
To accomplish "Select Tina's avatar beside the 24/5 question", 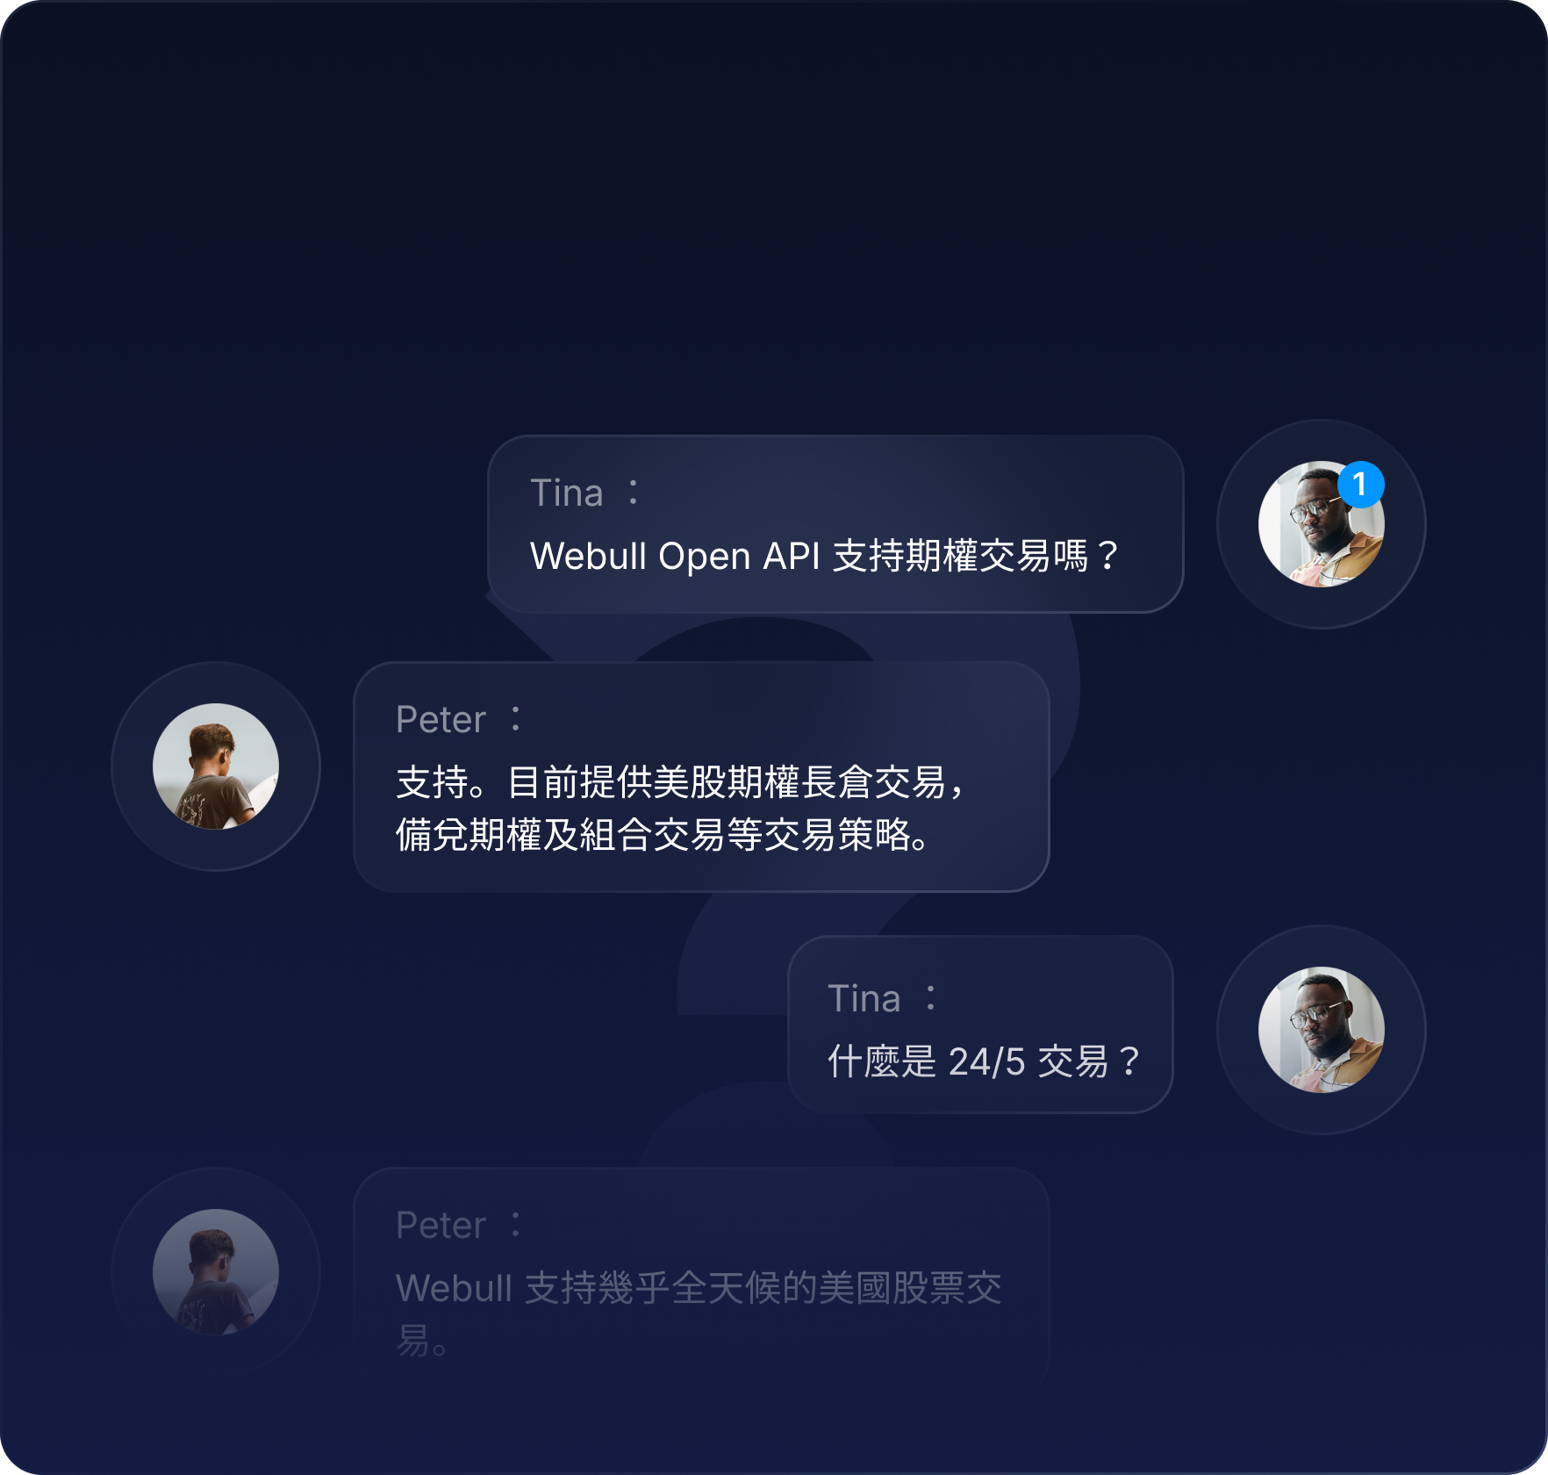I will [x=1321, y=1030].
